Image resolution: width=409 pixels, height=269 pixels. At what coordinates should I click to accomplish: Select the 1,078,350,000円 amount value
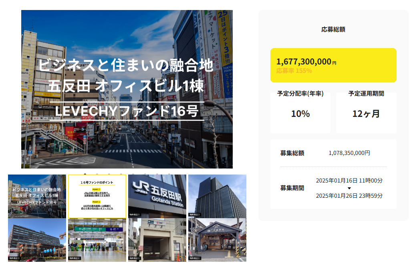[349, 153]
